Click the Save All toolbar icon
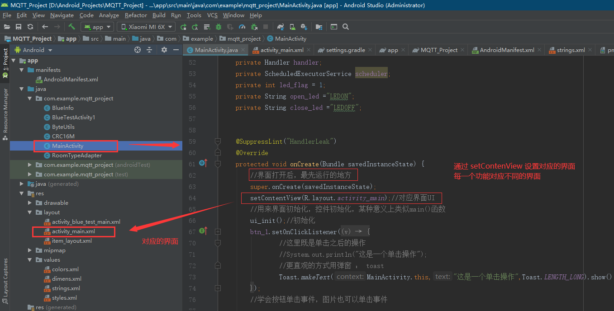Screen dimensions: 614x311 19,27
